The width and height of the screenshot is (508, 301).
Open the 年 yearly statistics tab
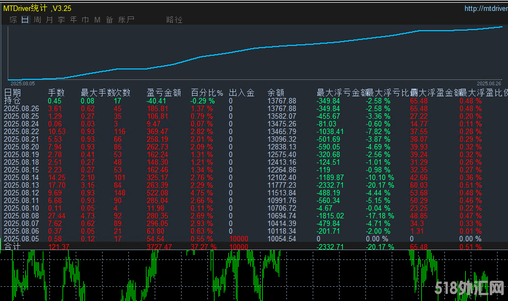tap(74, 20)
